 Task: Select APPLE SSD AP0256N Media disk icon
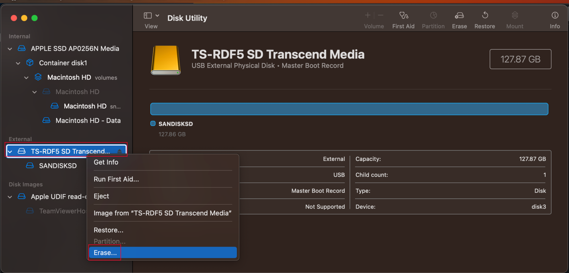point(22,48)
